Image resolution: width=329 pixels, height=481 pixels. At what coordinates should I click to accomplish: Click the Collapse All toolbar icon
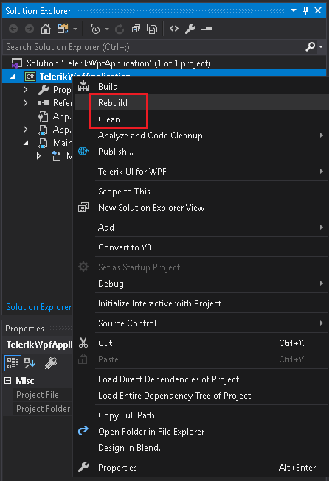click(x=136, y=29)
